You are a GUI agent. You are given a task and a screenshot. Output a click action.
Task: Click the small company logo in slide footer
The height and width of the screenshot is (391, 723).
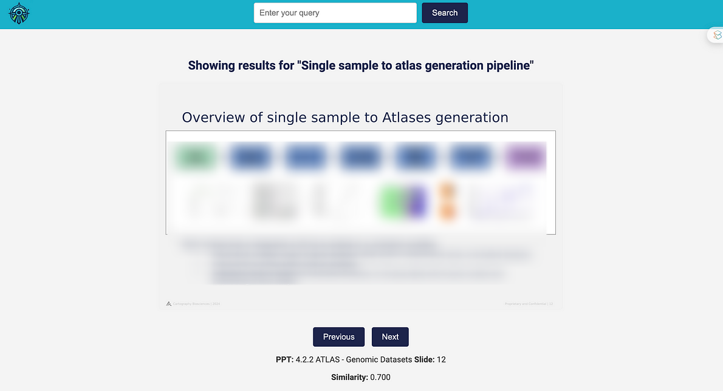169,303
